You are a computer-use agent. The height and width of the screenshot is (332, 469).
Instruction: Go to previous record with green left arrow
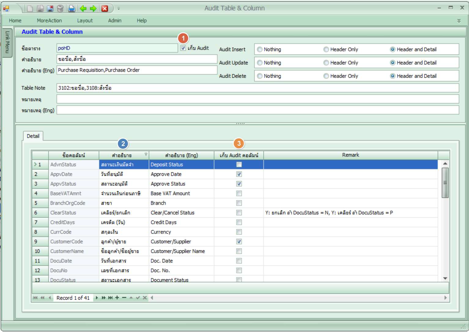click(x=83, y=9)
